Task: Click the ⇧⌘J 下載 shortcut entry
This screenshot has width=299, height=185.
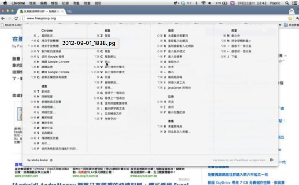Action: [x=228, y=56]
